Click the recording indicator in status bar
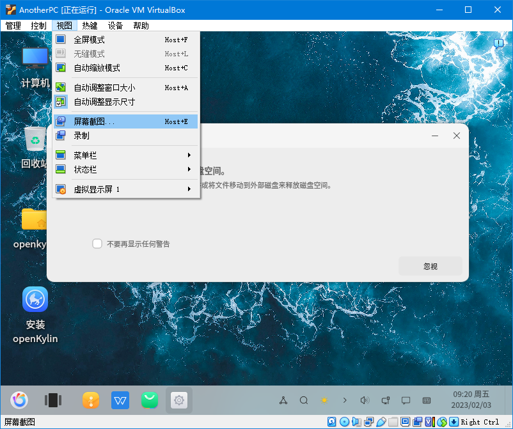513x429 pixels. 417,422
